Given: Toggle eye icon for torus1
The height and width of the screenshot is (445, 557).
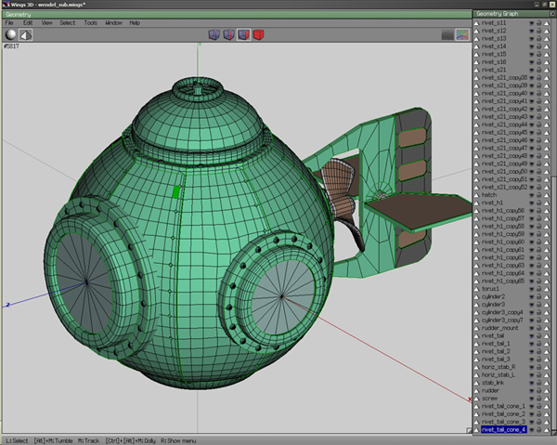Looking at the screenshot, I should click(x=531, y=288).
